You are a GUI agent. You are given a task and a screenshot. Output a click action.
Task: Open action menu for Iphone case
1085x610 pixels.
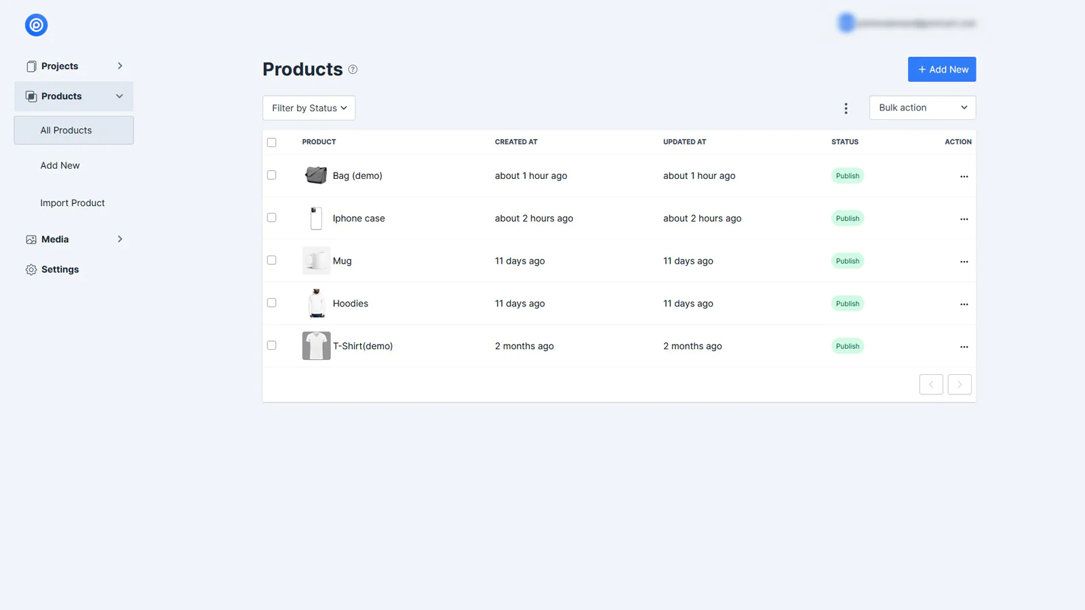click(964, 219)
